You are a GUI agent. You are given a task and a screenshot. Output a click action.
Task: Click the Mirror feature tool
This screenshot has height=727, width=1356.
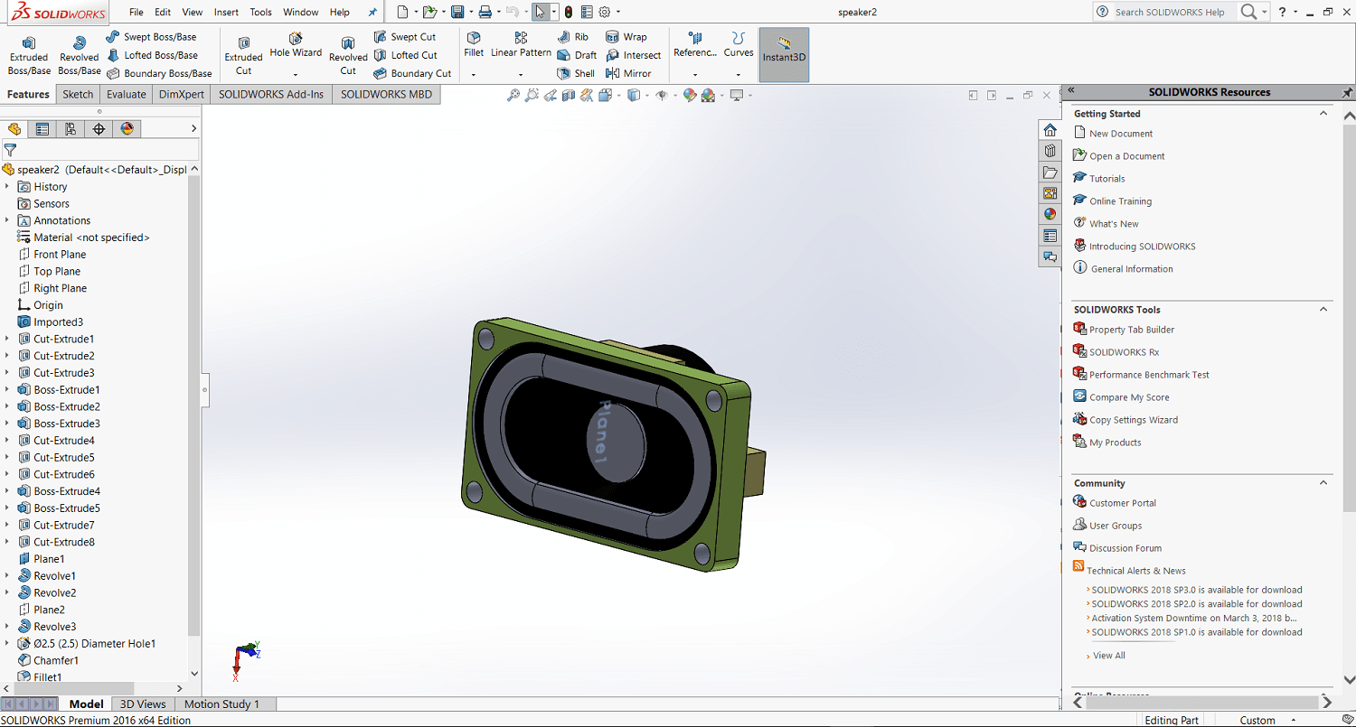tap(628, 73)
